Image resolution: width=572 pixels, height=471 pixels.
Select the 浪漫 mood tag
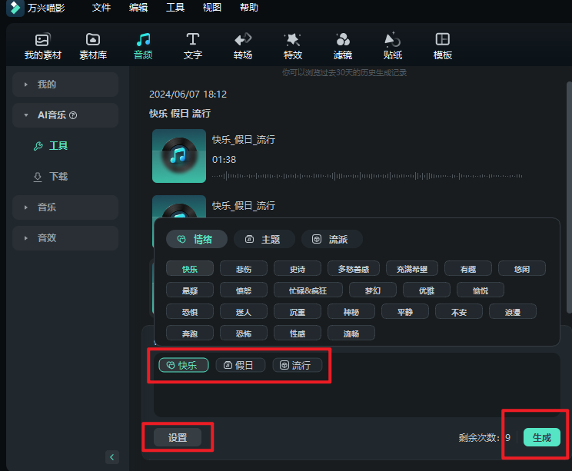tap(513, 312)
